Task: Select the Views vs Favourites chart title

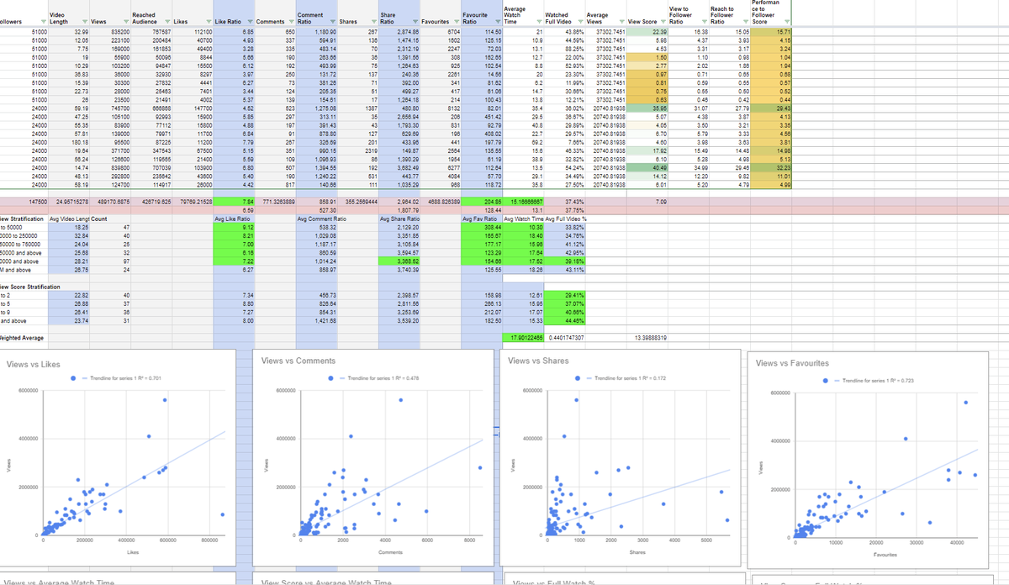Action: click(793, 363)
